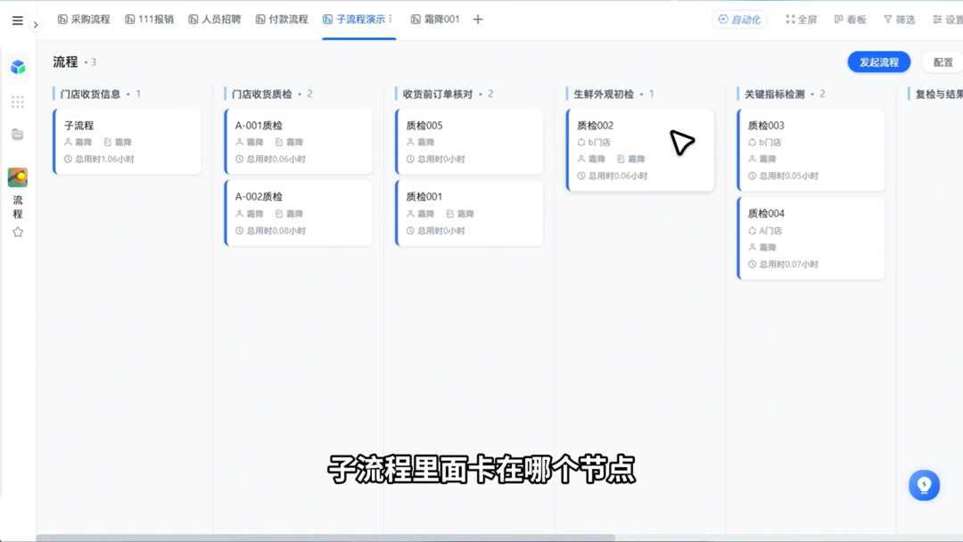Switch to the 111报销 tab
This screenshot has width=963, height=542.
click(x=149, y=19)
